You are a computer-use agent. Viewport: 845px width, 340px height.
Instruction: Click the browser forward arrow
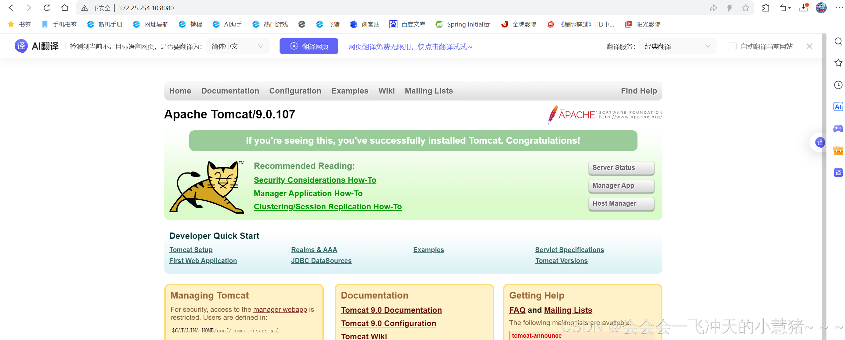[x=29, y=8]
